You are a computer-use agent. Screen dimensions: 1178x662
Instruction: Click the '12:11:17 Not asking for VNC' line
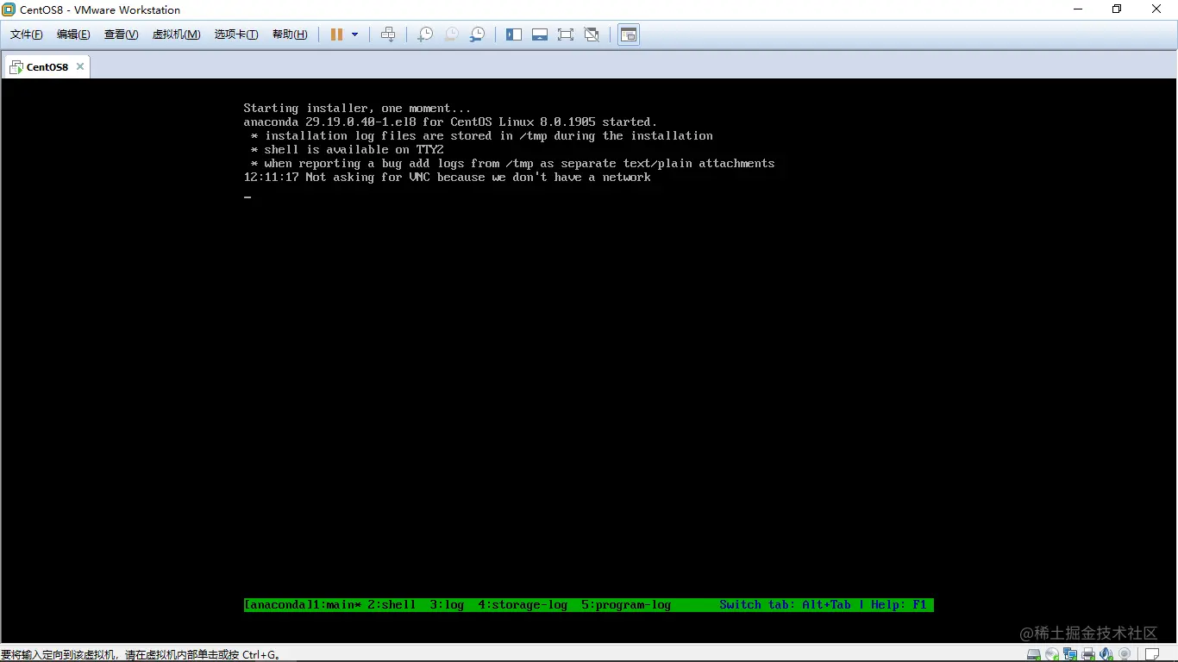click(447, 178)
